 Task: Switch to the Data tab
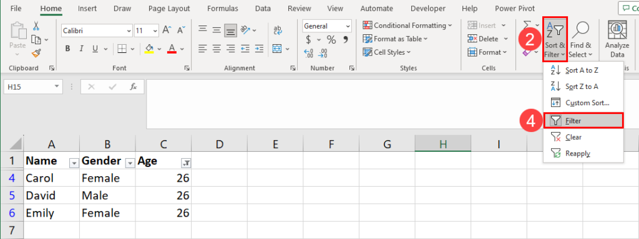pyautogui.click(x=263, y=8)
